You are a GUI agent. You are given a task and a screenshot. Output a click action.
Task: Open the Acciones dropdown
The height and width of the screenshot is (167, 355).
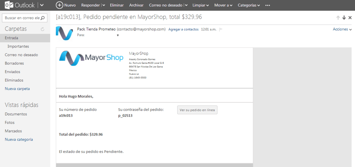click(342, 29)
